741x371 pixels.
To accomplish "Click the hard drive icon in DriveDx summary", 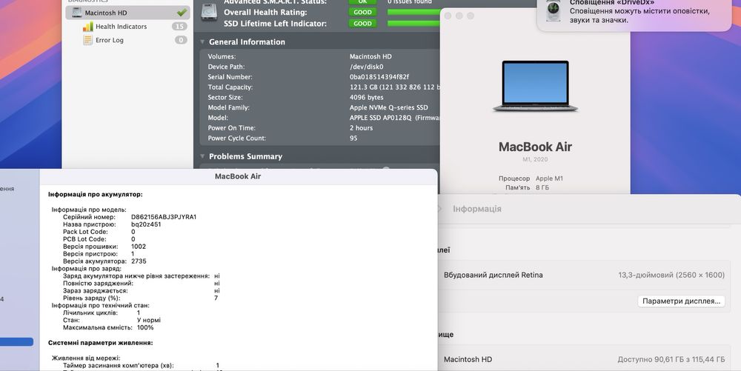I will [210, 12].
